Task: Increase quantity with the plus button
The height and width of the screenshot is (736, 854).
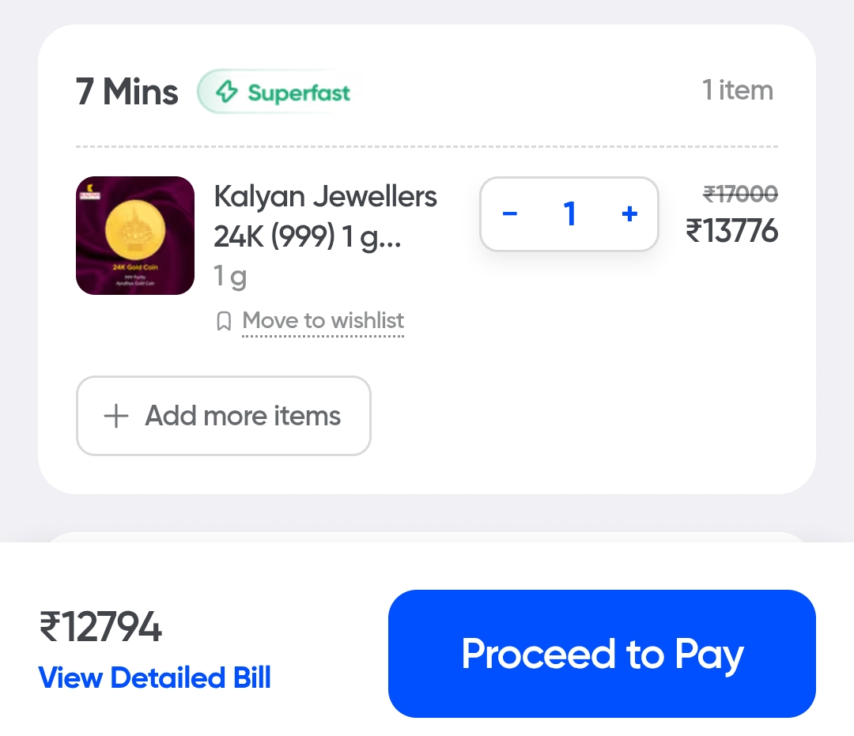Action: (629, 214)
